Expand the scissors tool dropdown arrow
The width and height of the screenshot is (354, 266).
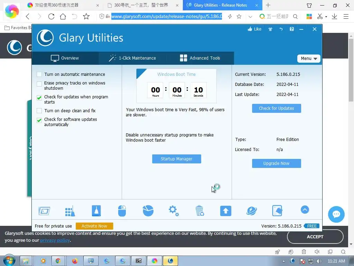click(x=326, y=17)
